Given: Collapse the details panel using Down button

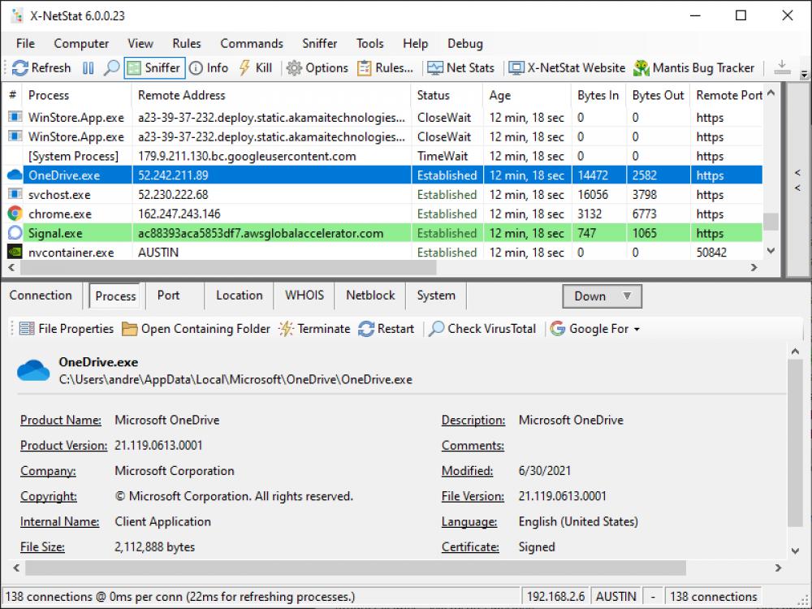Looking at the screenshot, I should [x=591, y=296].
